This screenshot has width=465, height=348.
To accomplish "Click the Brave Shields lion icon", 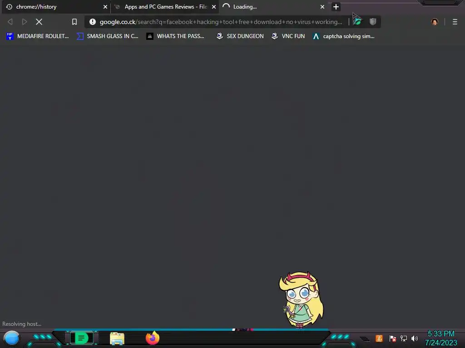I will [x=358, y=22].
